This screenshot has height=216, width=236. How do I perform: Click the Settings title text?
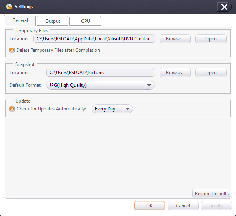tap(24, 7)
